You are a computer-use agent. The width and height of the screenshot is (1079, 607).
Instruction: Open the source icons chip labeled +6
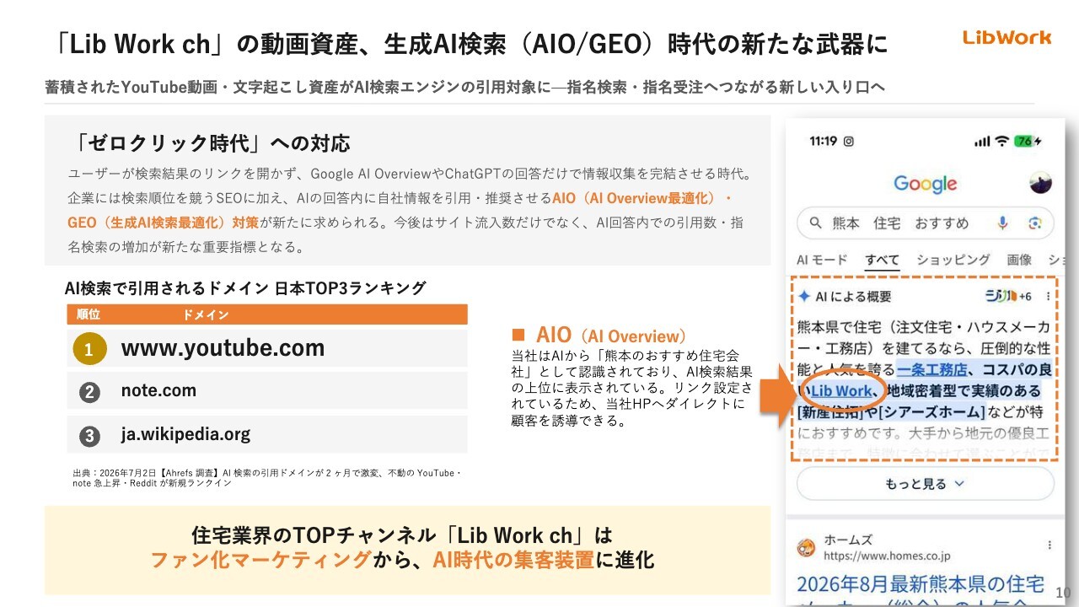coord(1008,297)
